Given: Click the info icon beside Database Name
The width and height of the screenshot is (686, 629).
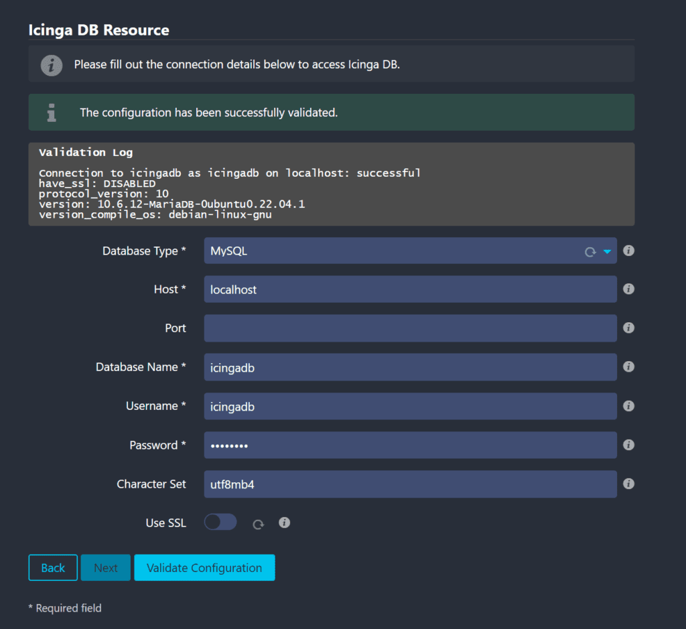Looking at the screenshot, I should pyautogui.click(x=628, y=367).
